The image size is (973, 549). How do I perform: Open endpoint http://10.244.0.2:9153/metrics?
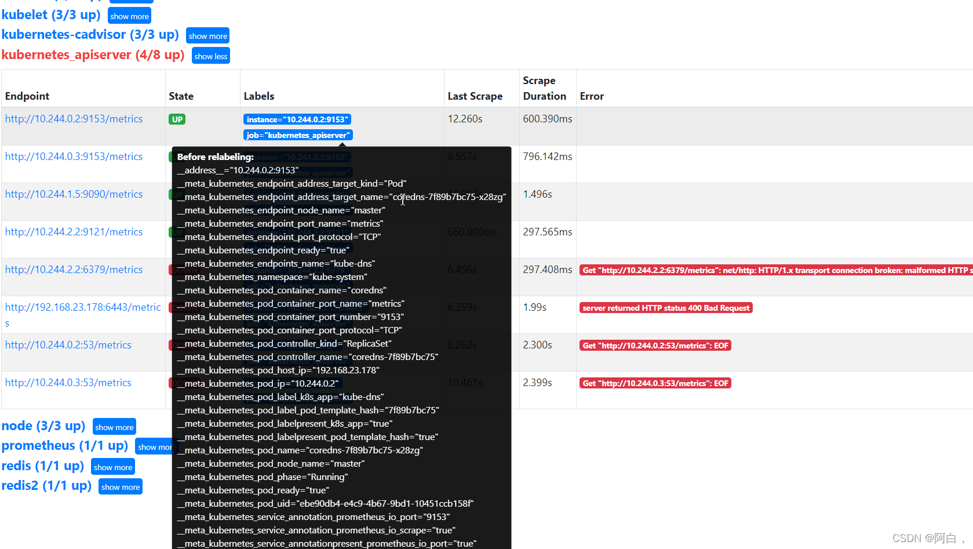click(74, 119)
